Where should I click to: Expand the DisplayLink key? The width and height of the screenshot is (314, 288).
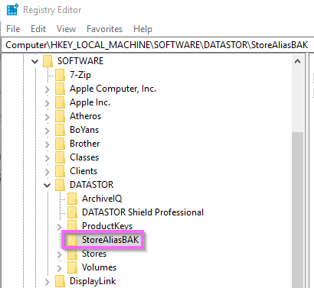click(x=47, y=282)
